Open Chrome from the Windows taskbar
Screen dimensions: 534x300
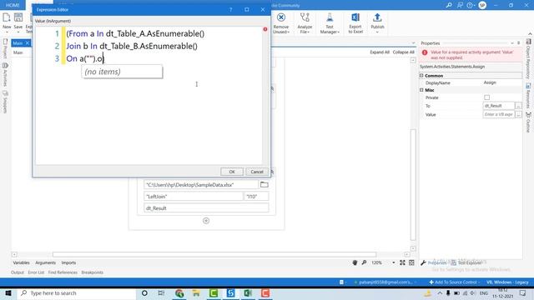[x=179, y=293]
